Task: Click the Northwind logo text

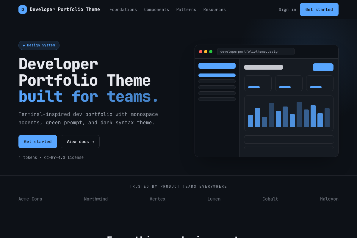Action: tap(96, 199)
